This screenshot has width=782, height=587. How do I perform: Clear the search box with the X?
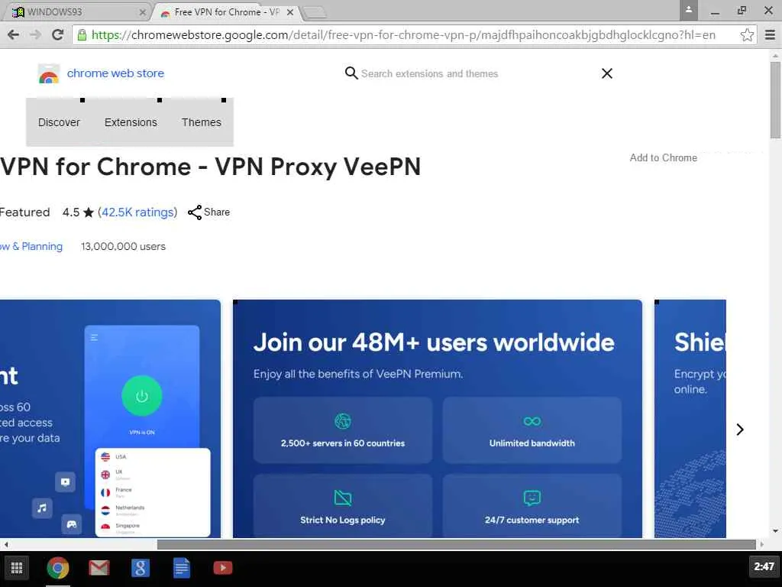click(x=607, y=73)
